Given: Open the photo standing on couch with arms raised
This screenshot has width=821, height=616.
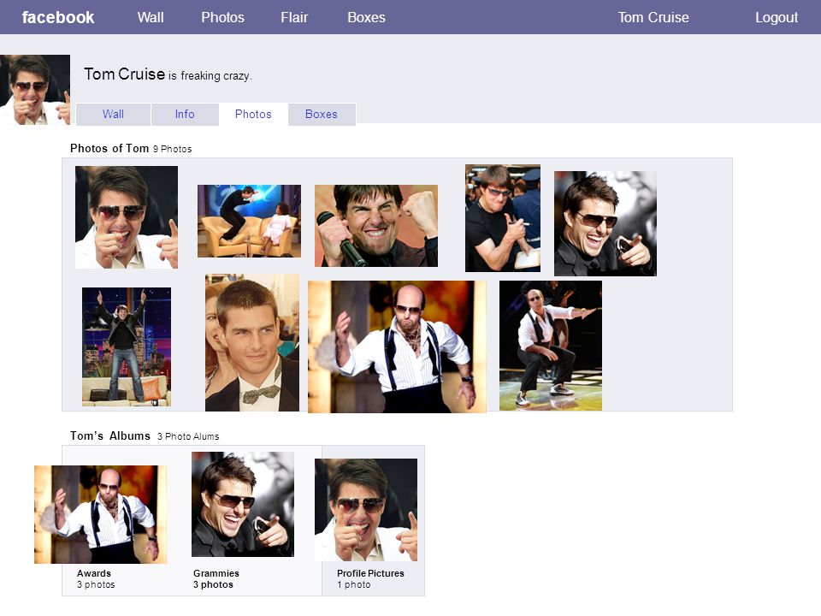Looking at the screenshot, I should click(x=127, y=346).
